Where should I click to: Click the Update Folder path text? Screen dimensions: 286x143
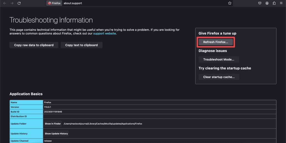[103, 124]
